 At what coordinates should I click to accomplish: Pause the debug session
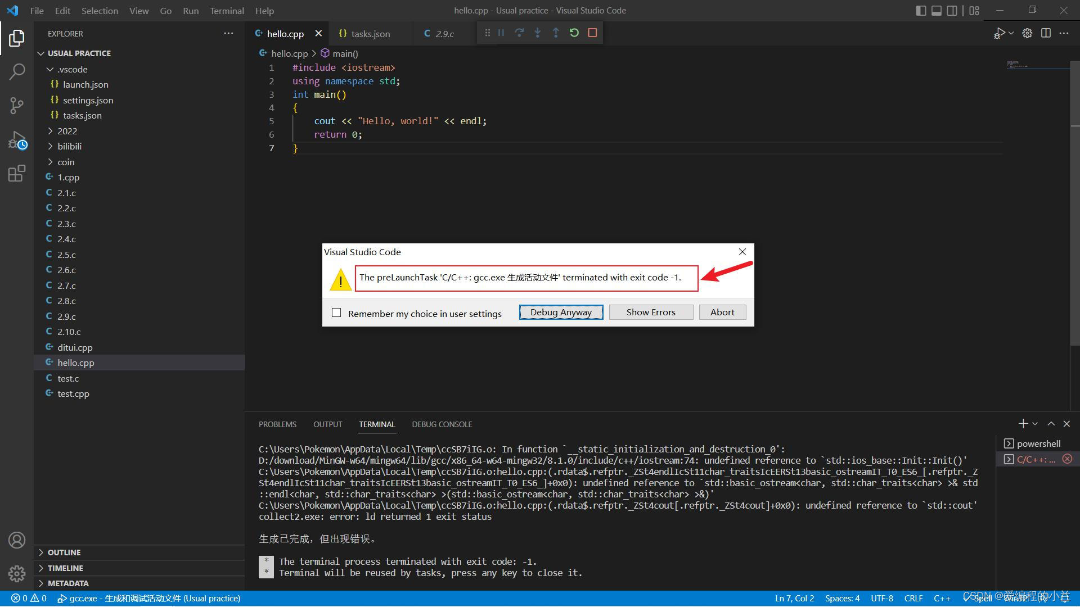(501, 33)
